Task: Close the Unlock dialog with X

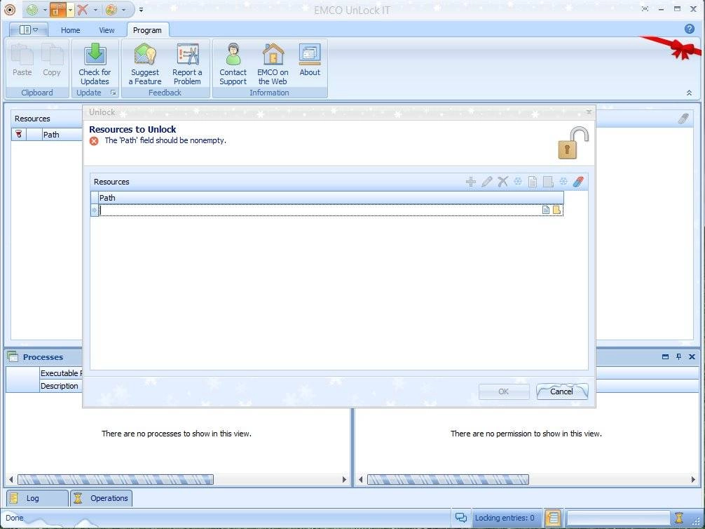Action: pyautogui.click(x=589, y=112)
